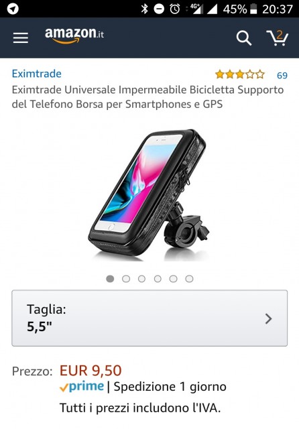Viewport: 299px width, 429px height.
Task: Open the phone holder product image
Action: tap(149, 195)
